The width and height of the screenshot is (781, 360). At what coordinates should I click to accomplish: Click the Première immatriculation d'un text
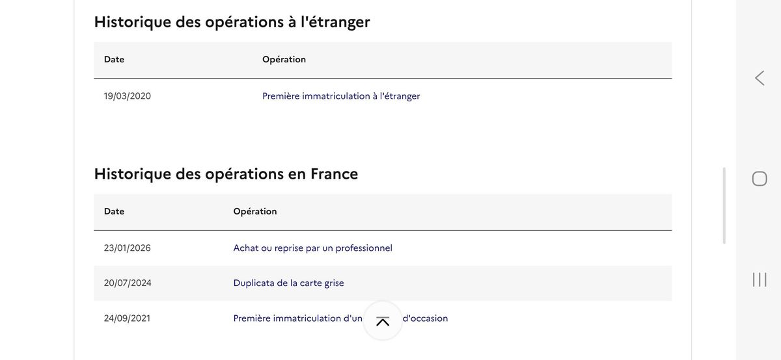pyautogui.click(x=297, y=318)
